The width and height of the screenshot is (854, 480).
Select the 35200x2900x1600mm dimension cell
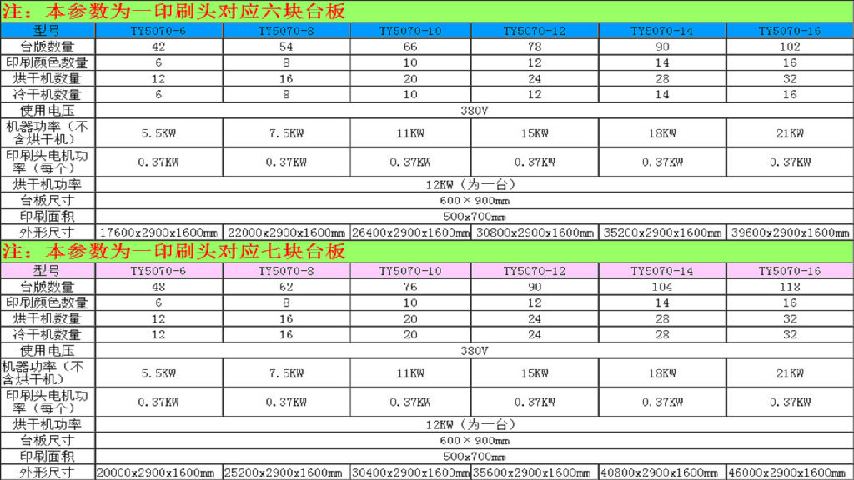tap(662, 232)
